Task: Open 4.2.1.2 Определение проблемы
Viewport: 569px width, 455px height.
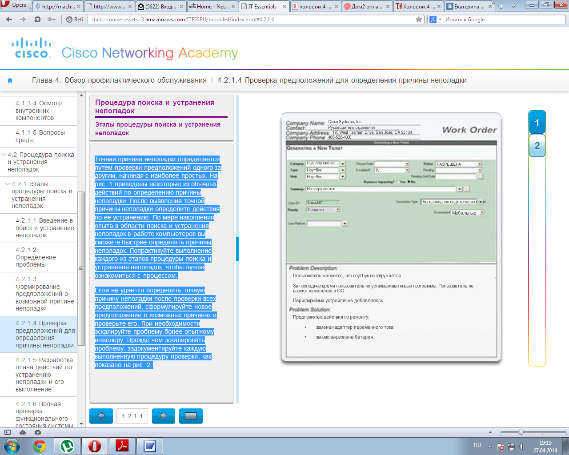Action: (x=39, y=257)
